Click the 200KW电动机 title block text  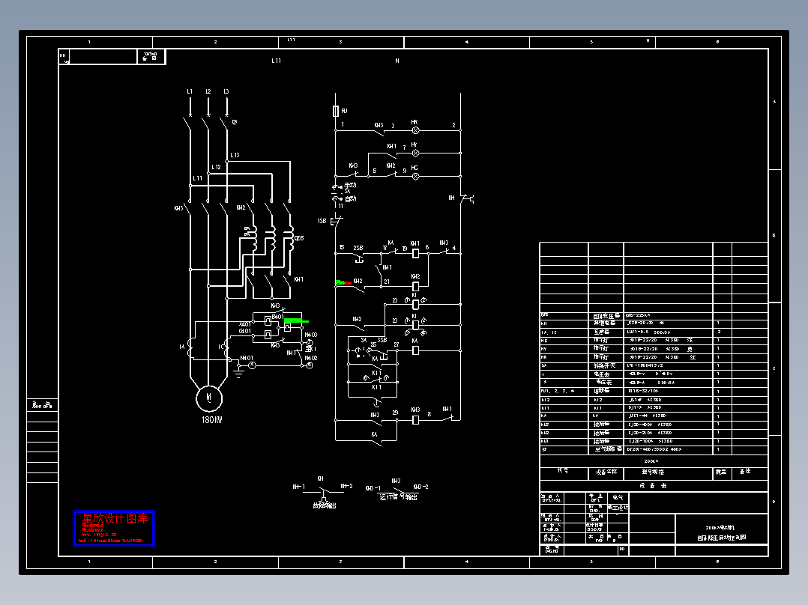point(720,528)
